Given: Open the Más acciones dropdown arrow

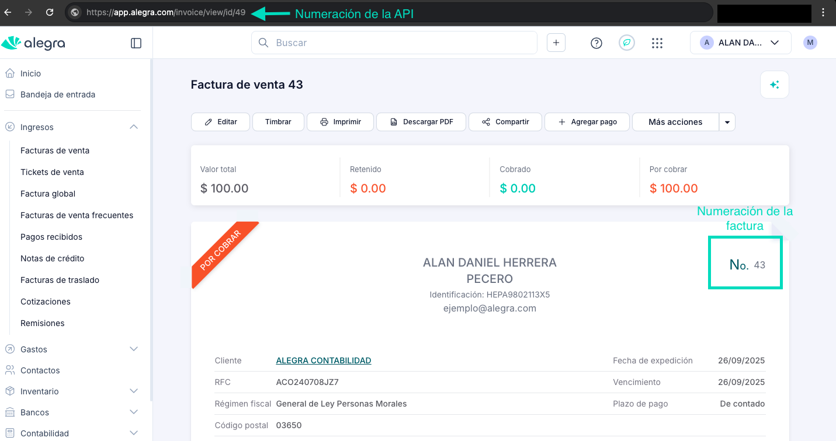Looking at the screenshot, I should click(727, 122).
